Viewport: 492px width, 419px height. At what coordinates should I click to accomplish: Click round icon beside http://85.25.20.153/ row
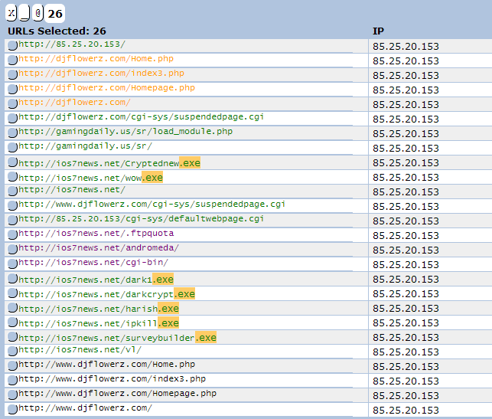click(x=12, y=45)
